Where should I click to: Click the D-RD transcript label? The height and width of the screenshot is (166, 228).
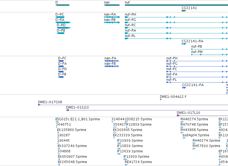pyautogui.click(x=61, y=25)
